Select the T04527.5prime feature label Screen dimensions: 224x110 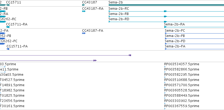pos(12,80)
